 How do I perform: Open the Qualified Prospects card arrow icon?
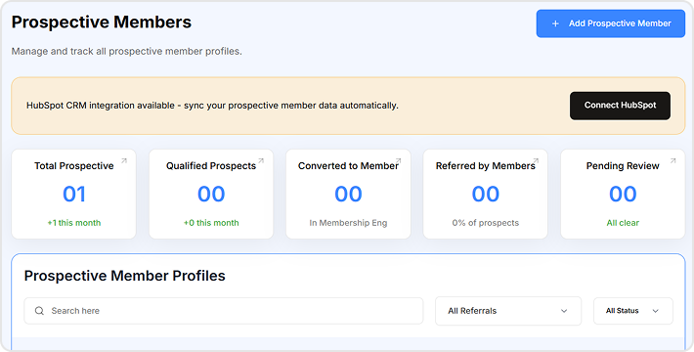[261, 161]
